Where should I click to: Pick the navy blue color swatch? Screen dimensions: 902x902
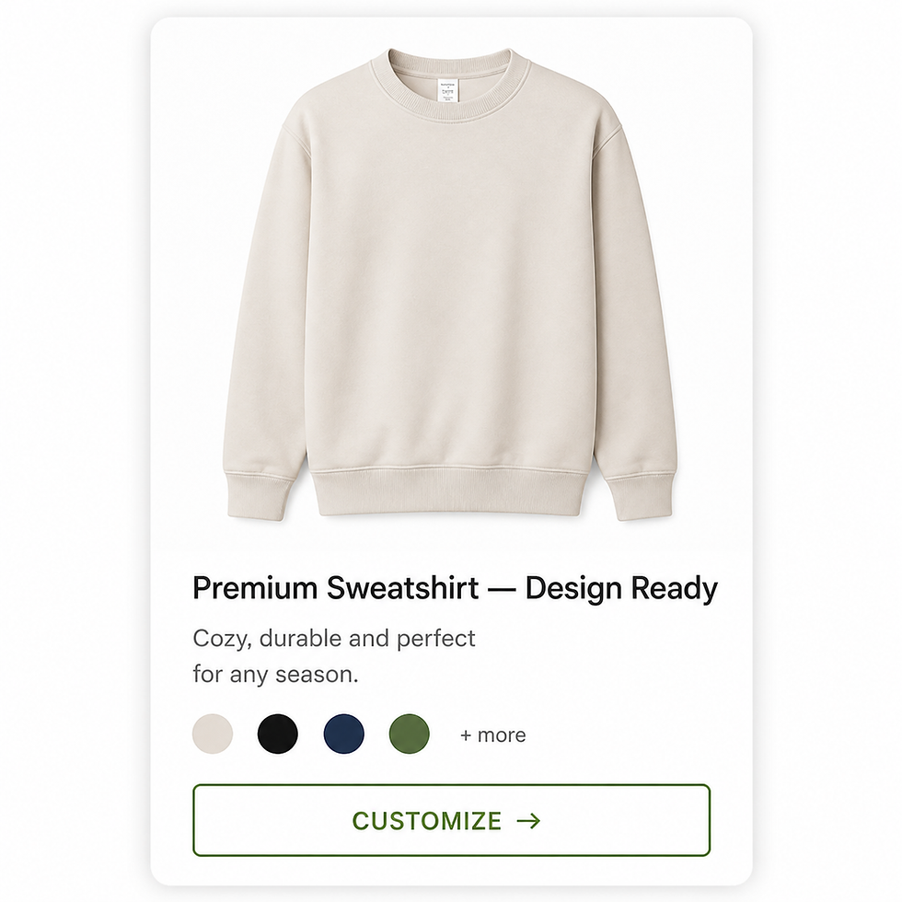point(344,734)
